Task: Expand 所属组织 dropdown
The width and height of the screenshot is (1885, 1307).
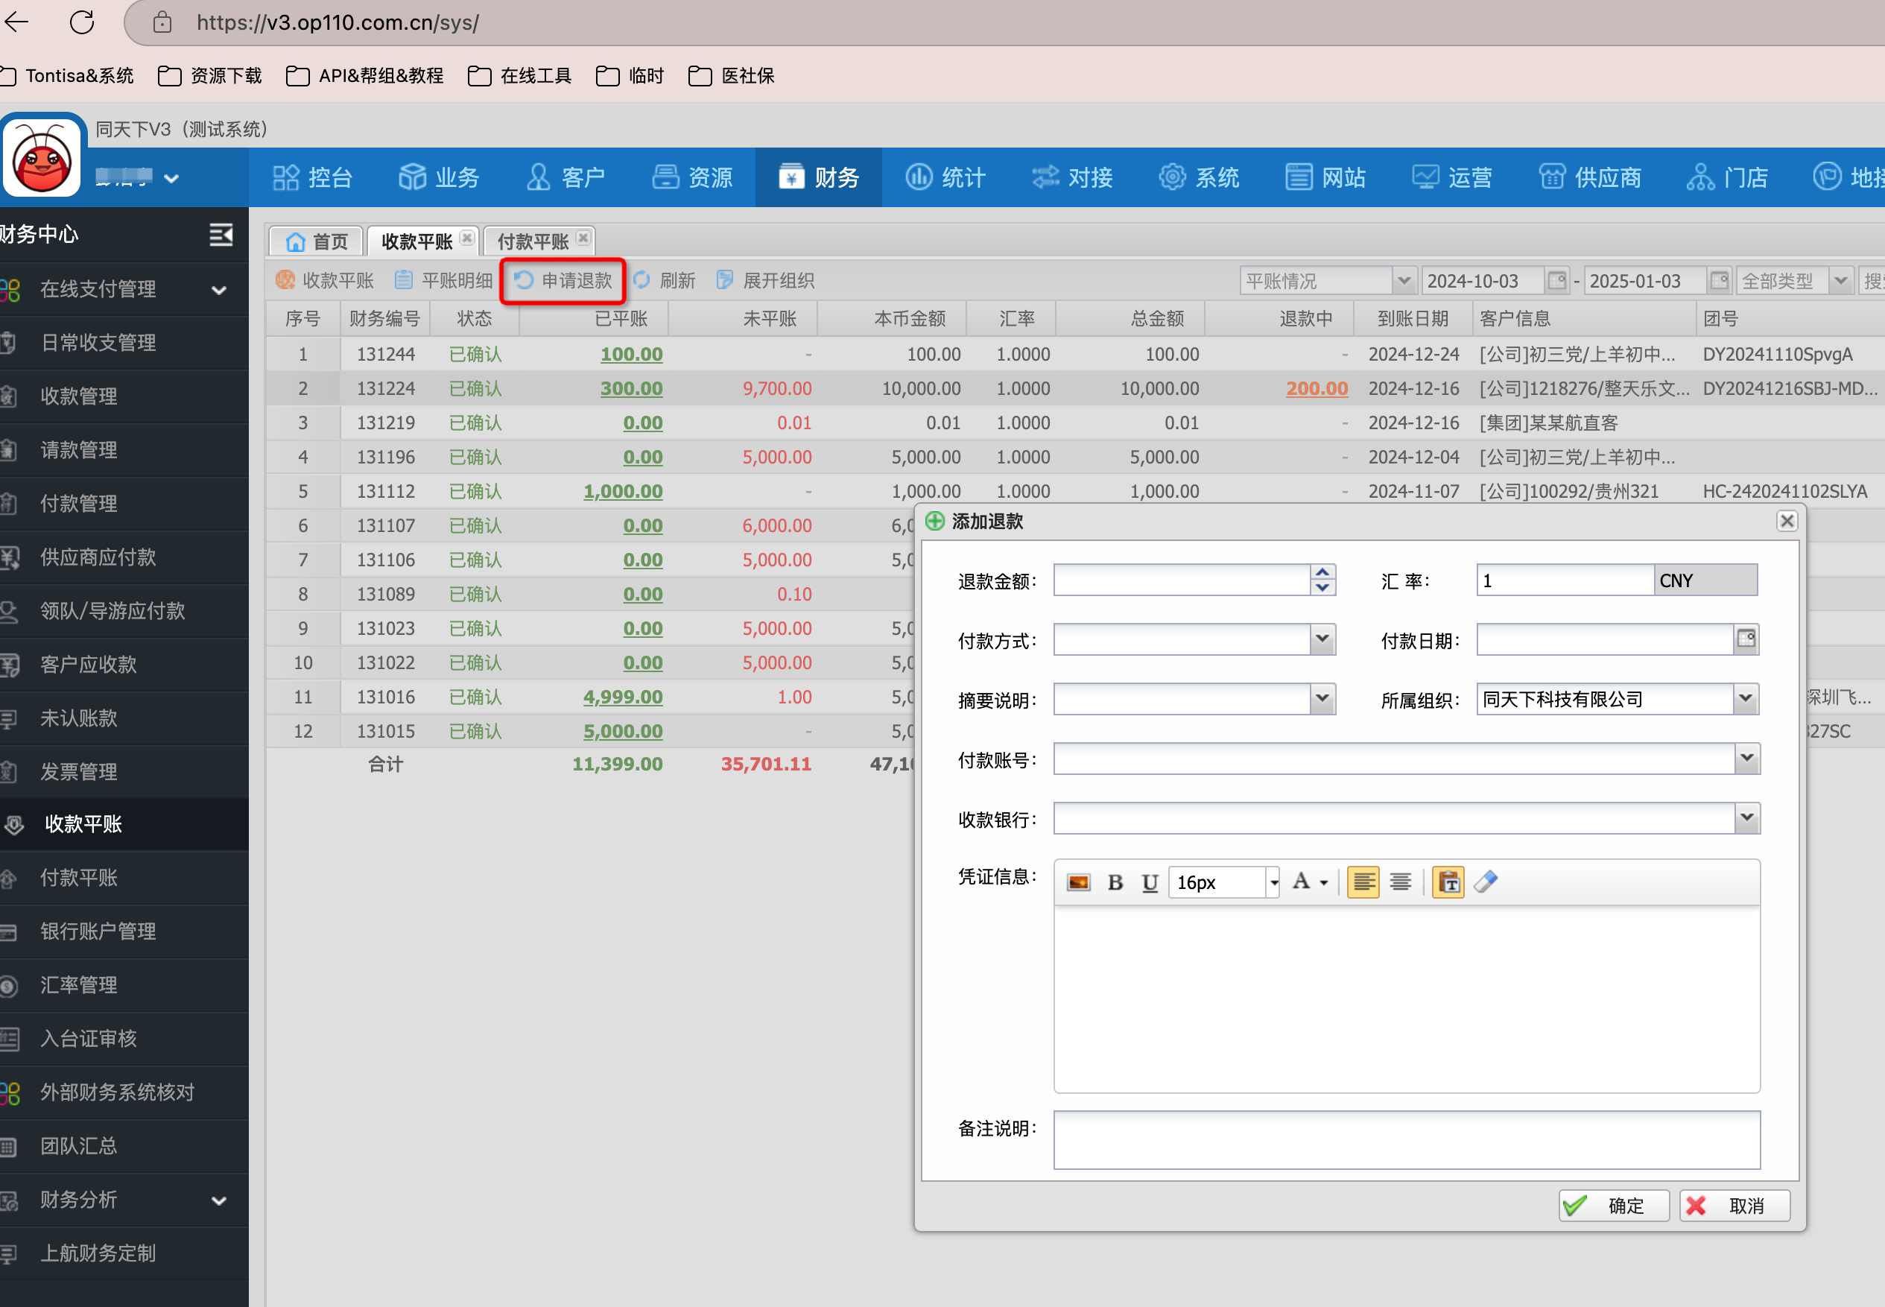Action: pyautogui.click(x=1746, y=700)
